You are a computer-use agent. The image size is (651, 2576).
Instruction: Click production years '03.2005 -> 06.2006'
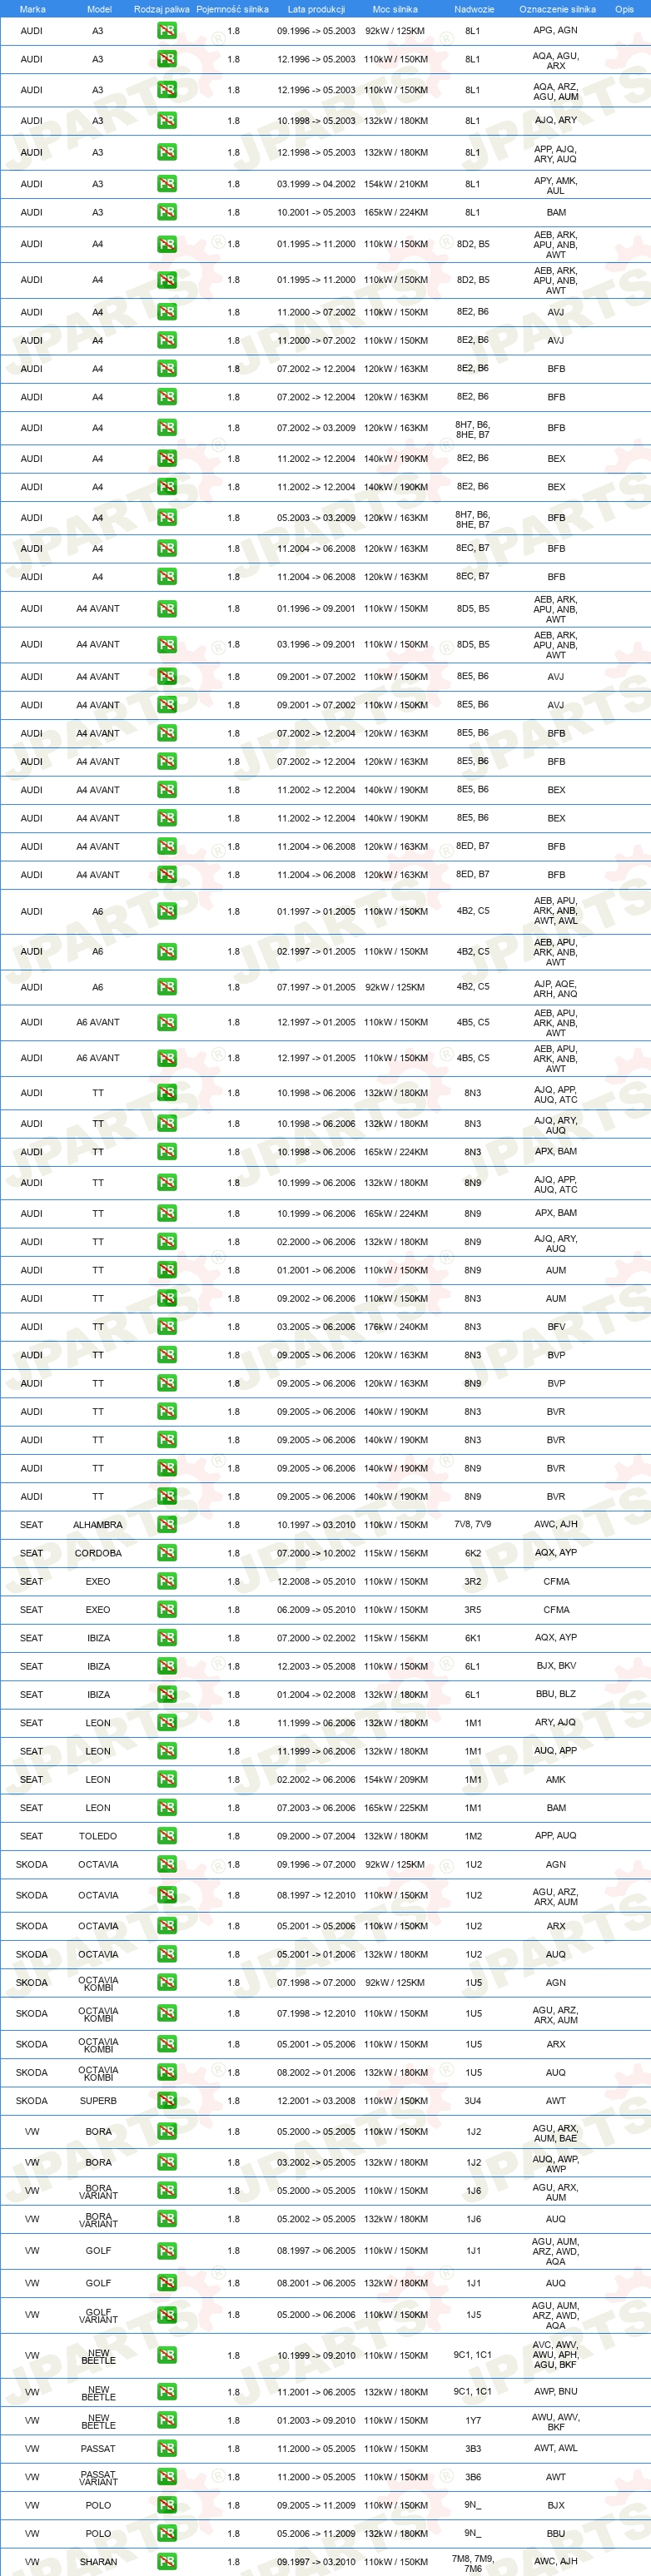[x=316, y=1327]
